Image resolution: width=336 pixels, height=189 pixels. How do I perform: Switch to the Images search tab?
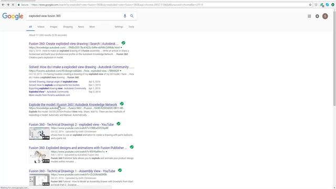[54, 27]
